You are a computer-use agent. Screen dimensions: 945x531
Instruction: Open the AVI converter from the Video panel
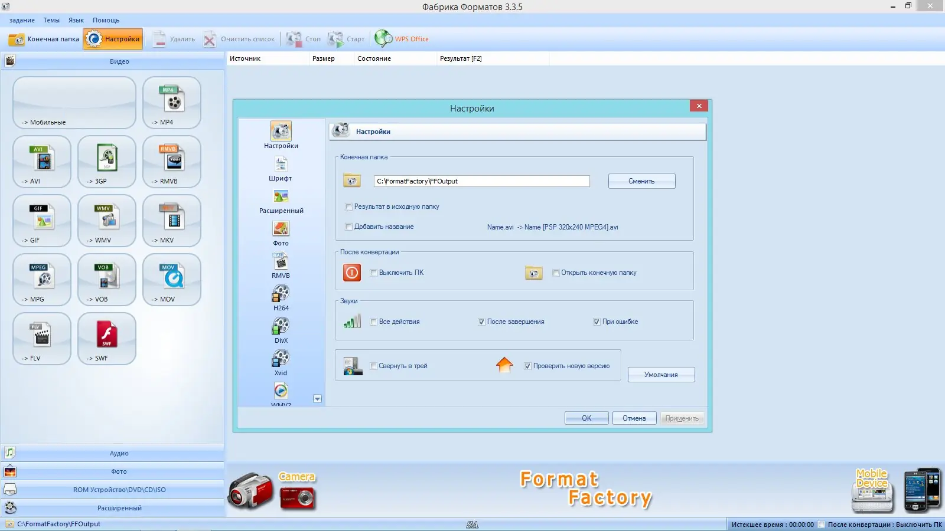41,162
